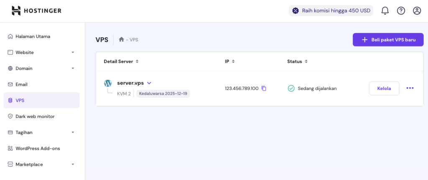Screen dimensions: 428x180
Task: Click Beli paket VPS baru button
Action: point(388,40)
